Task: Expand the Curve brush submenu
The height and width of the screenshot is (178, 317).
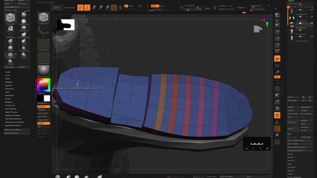Action: [x=7, y=76]
